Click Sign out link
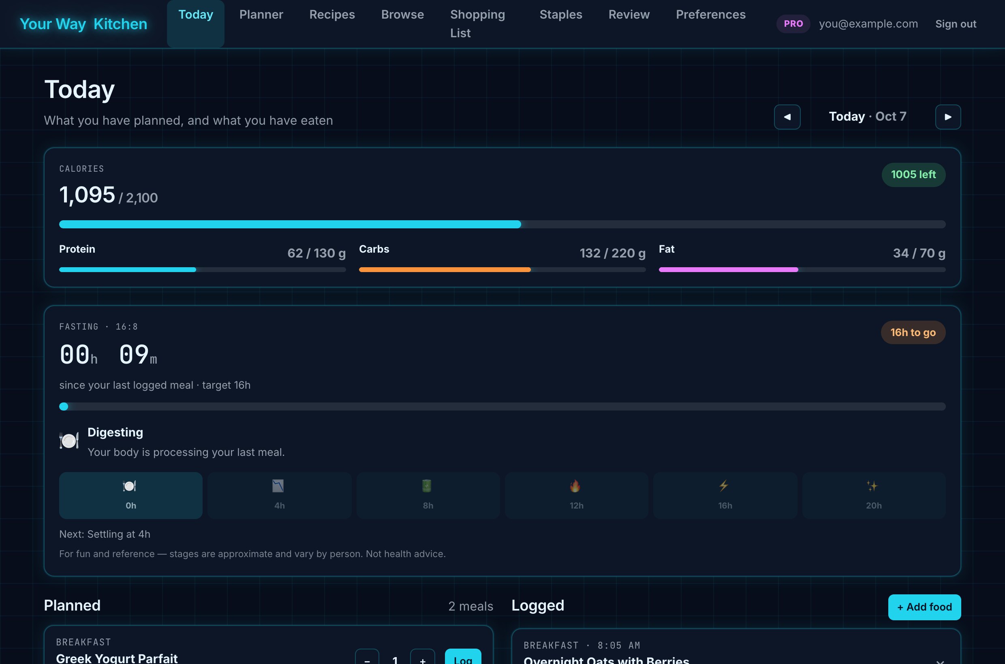Viewport: 1005px width, 664px height. [956, 24]
